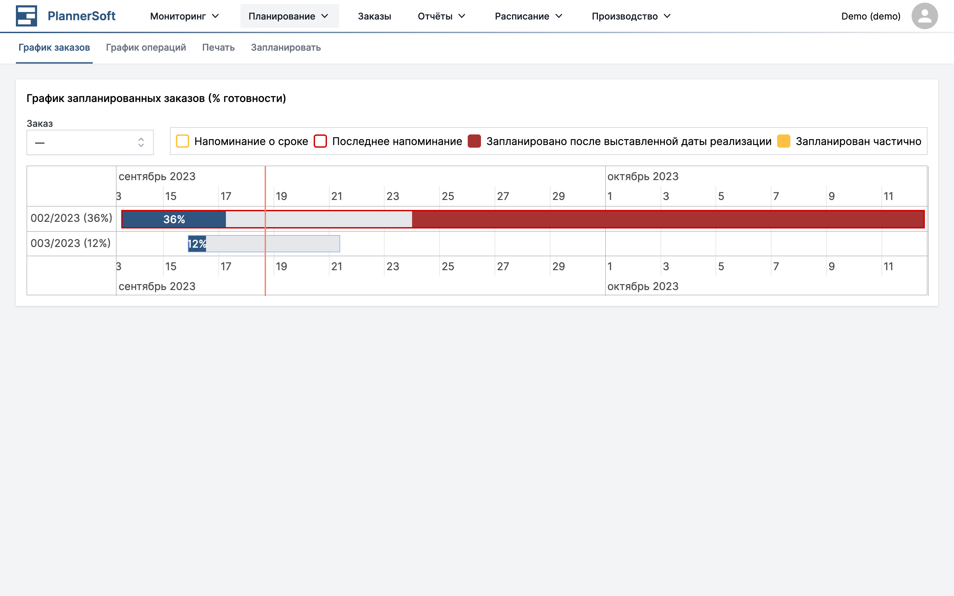Open the user avatar profile icon
Viewport: 954px width, 596px height.
(925, 16)
